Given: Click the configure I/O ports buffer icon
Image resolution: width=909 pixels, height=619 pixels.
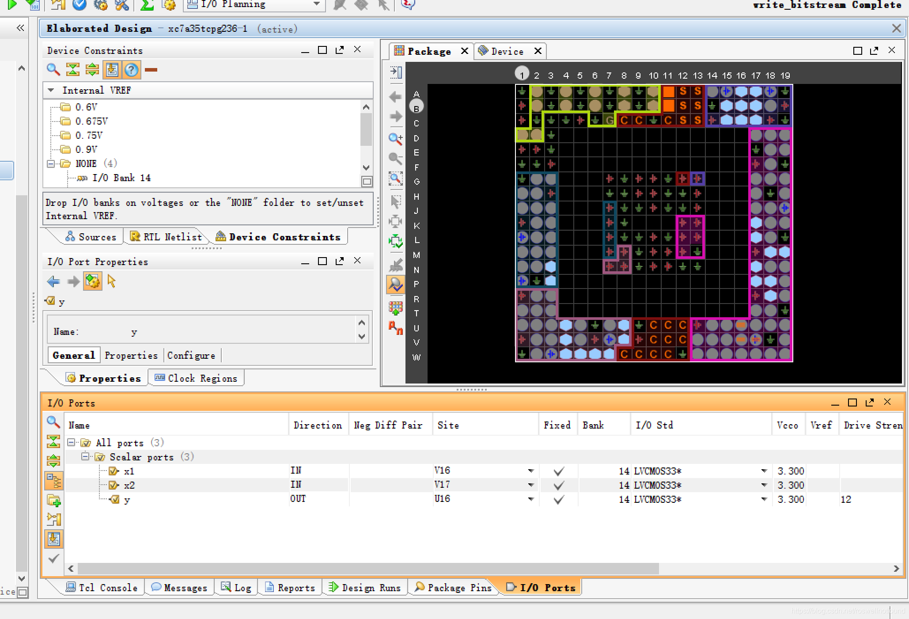Looking at the screenshot, I should [x=53, y=519].
